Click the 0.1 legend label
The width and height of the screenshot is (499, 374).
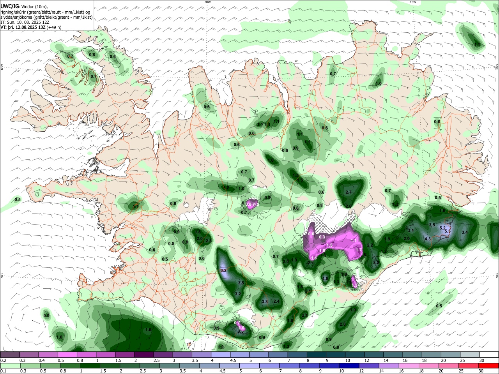pos(3,371)
